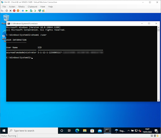Open File Explorer from the taskbar

pyautogui.click(x=85, y=131)
